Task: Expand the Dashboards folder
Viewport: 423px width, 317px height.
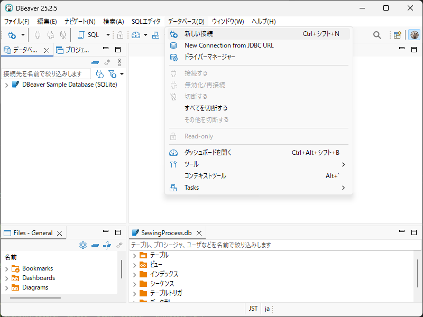Action: (6, 278)
